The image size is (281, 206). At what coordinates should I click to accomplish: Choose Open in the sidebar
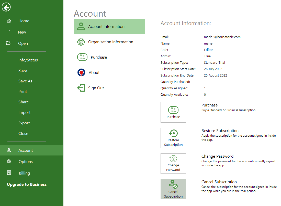tap(23, 44)
